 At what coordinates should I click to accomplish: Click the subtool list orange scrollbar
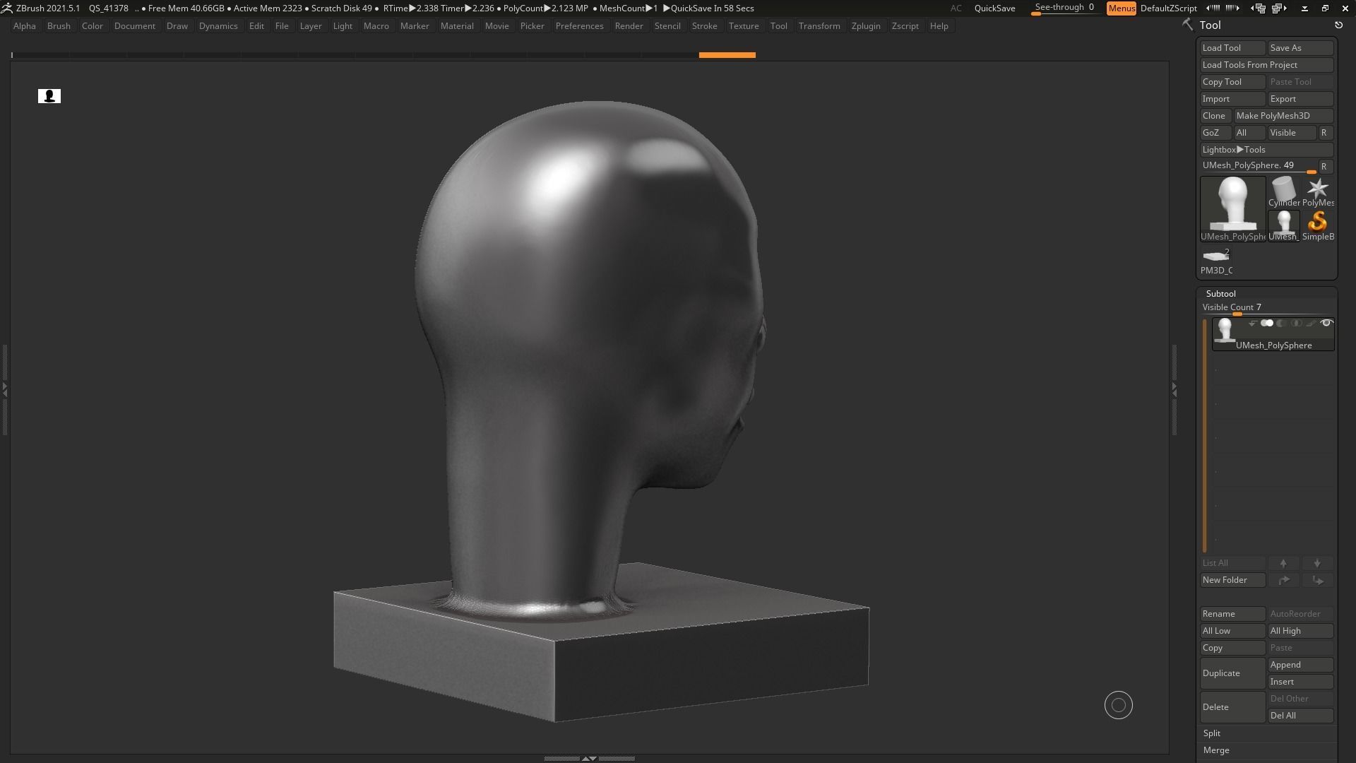pos(1205,436)
